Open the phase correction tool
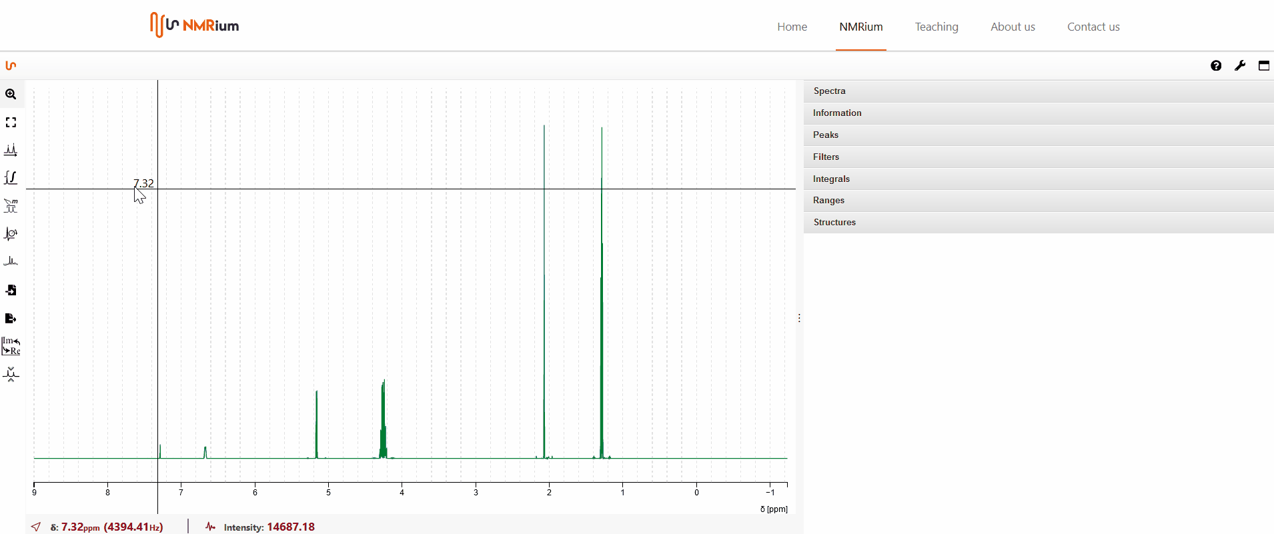Screen dimensions: 1274x534 pyautogui.click(x=11, y=234)
